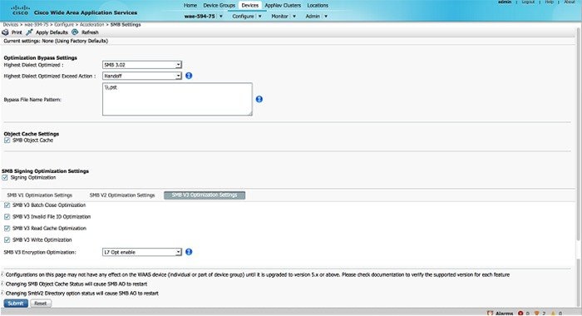The width and height of the screenshot is (582, 316).
Task: Click the vertical page scrollbar
Action: pyautogui.click(x=579, y=134)
